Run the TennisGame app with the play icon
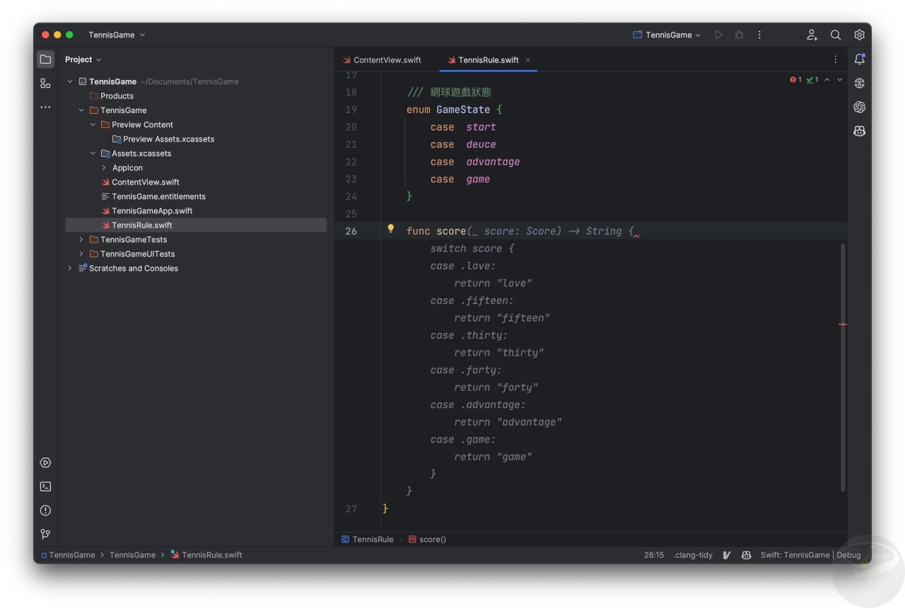 (x=719, y=35)
